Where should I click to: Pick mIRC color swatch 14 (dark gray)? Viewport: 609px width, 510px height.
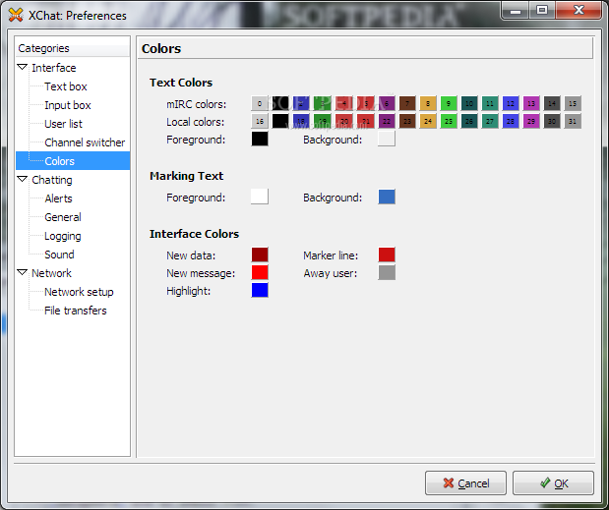pyautogui.click(x=552, y=103)
